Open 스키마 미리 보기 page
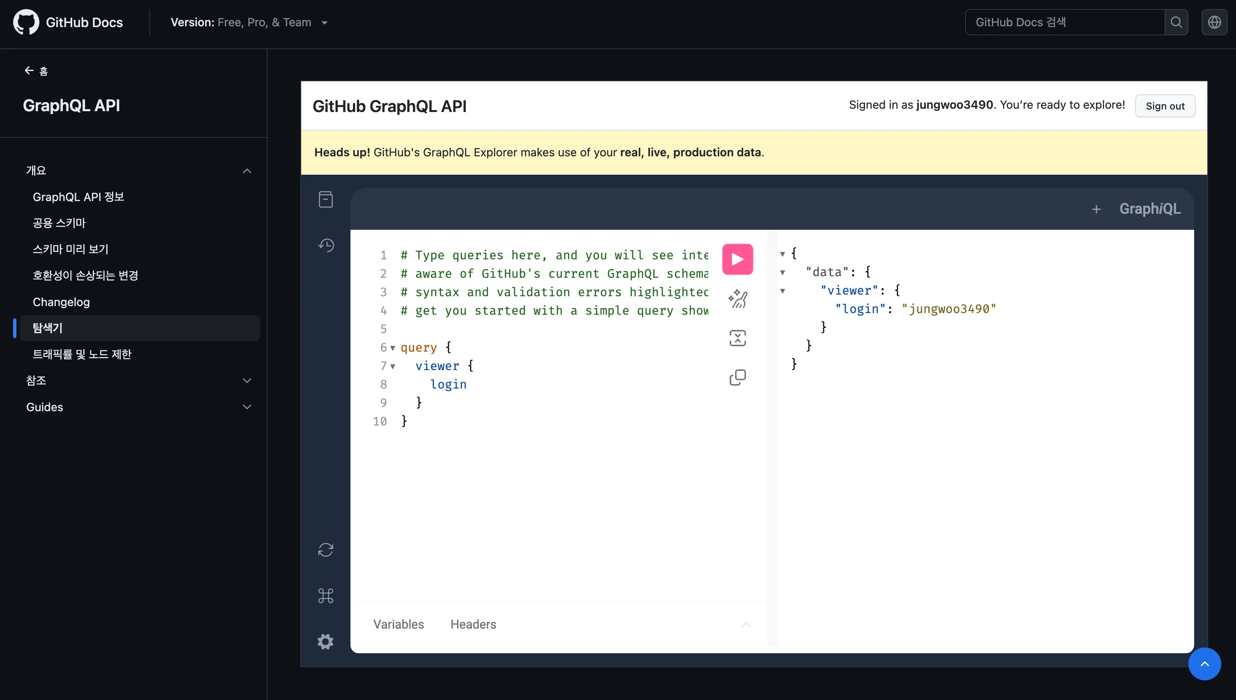The width and height of the screenshot is (1236, 700). click(71, 249)
